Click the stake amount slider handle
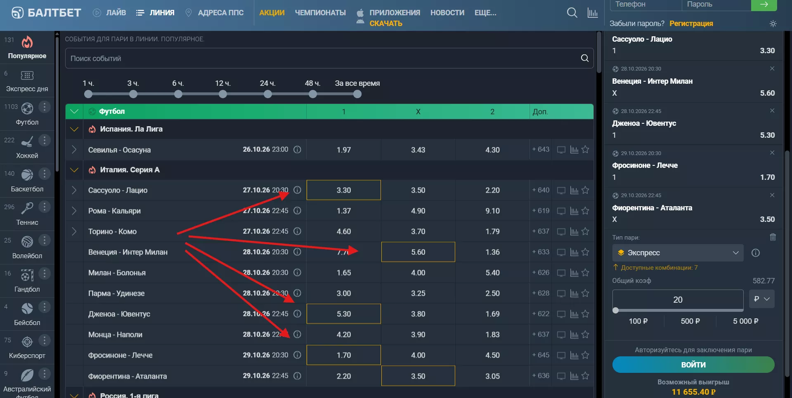 tap(616, 310)
